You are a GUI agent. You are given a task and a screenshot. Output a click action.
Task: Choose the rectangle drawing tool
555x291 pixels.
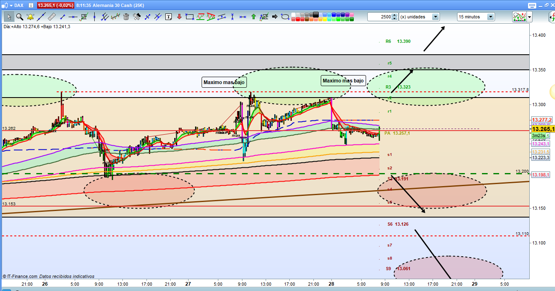(189, 17)
